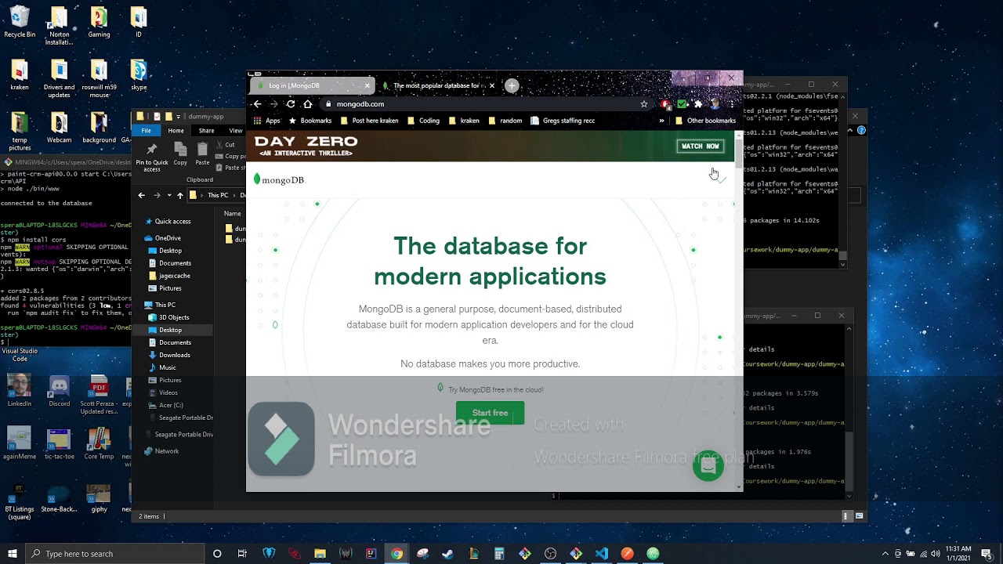This screenshot has width=1003, height=564.
Task: Open Chrome home page icon
Action: point(308,103)
